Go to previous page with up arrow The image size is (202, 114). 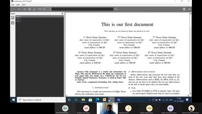pyautogui.click(x=14, y=9)
